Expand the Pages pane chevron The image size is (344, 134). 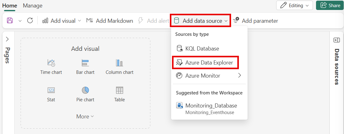pyautogui.click(x=7, y=39)
